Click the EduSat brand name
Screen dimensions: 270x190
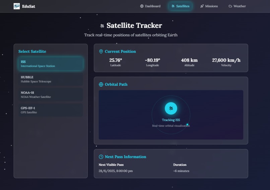tap(28, 6)
